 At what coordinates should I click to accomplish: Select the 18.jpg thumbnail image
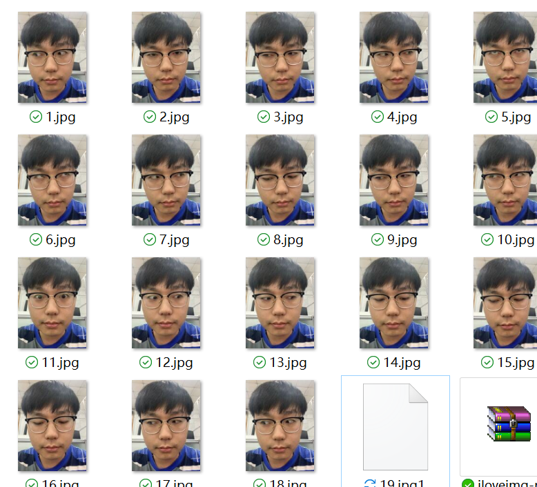pos(280,426)
